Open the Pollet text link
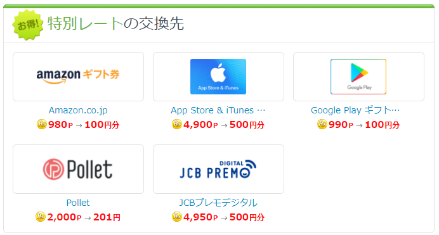This screenshot has height=235, width=439. pos(78,203)
